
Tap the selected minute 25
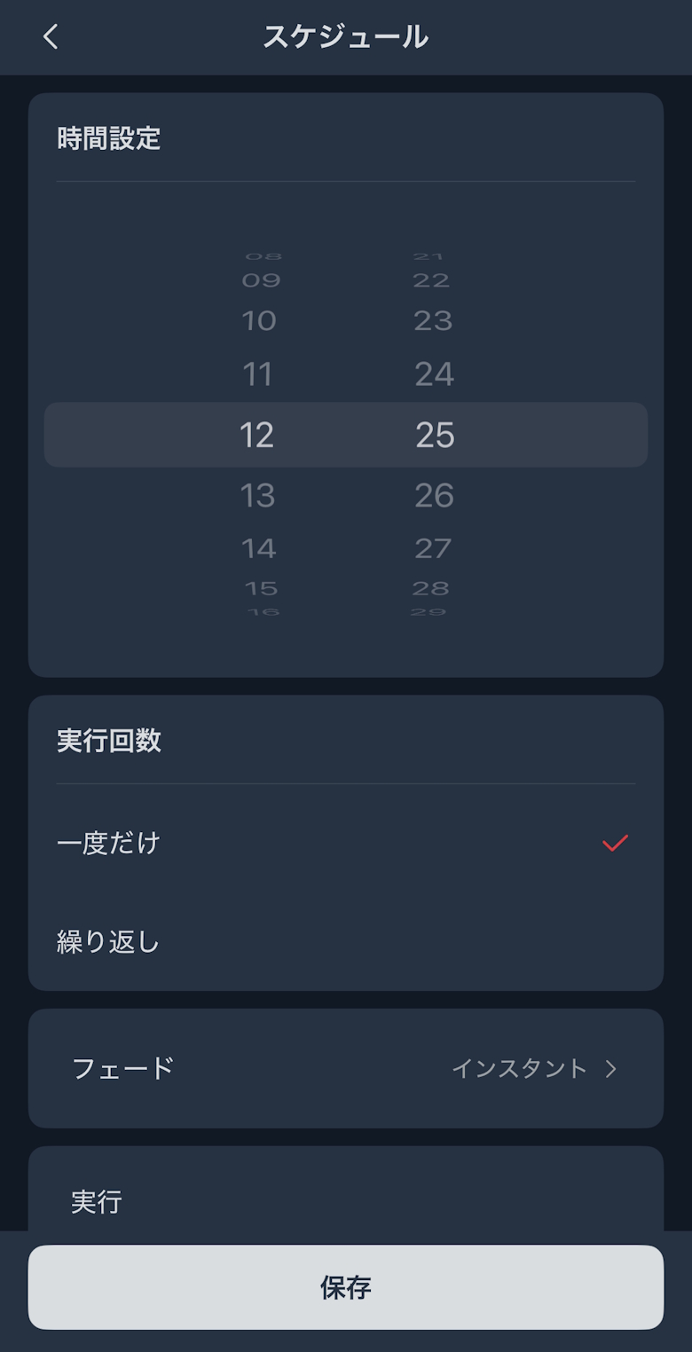pyautogui.click(x=435, y=435)
